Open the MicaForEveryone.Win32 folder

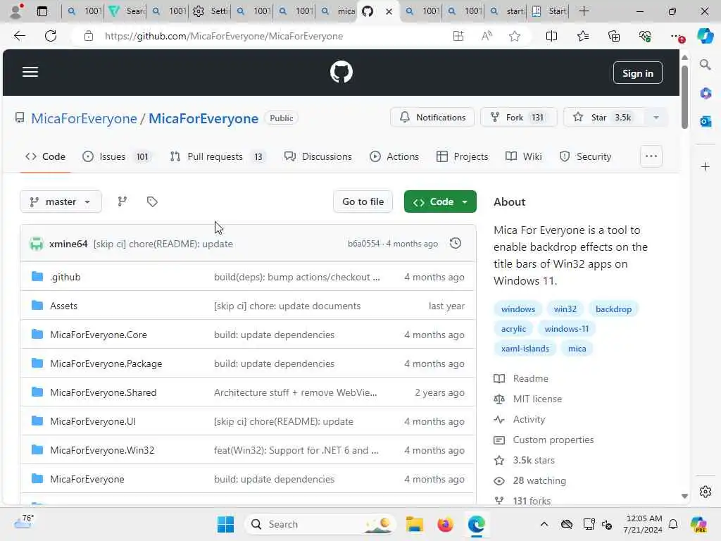(102, 450)
